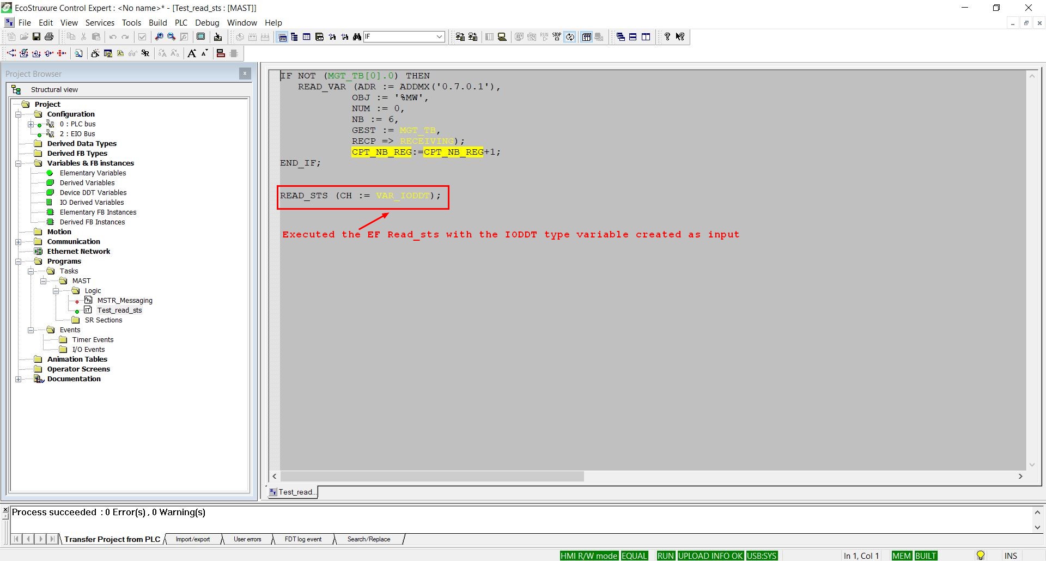The height and width of the screenshot is (561, 1046).
Task: Click the SR subroutine call icon
Action: [145, 53]
